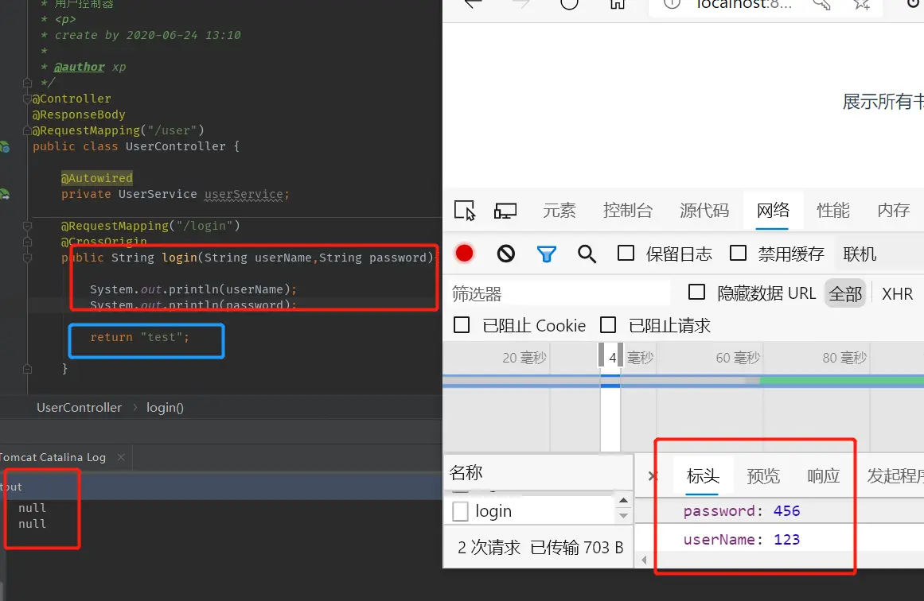Switch to the 内存 DevTools tab

(893, 210)
